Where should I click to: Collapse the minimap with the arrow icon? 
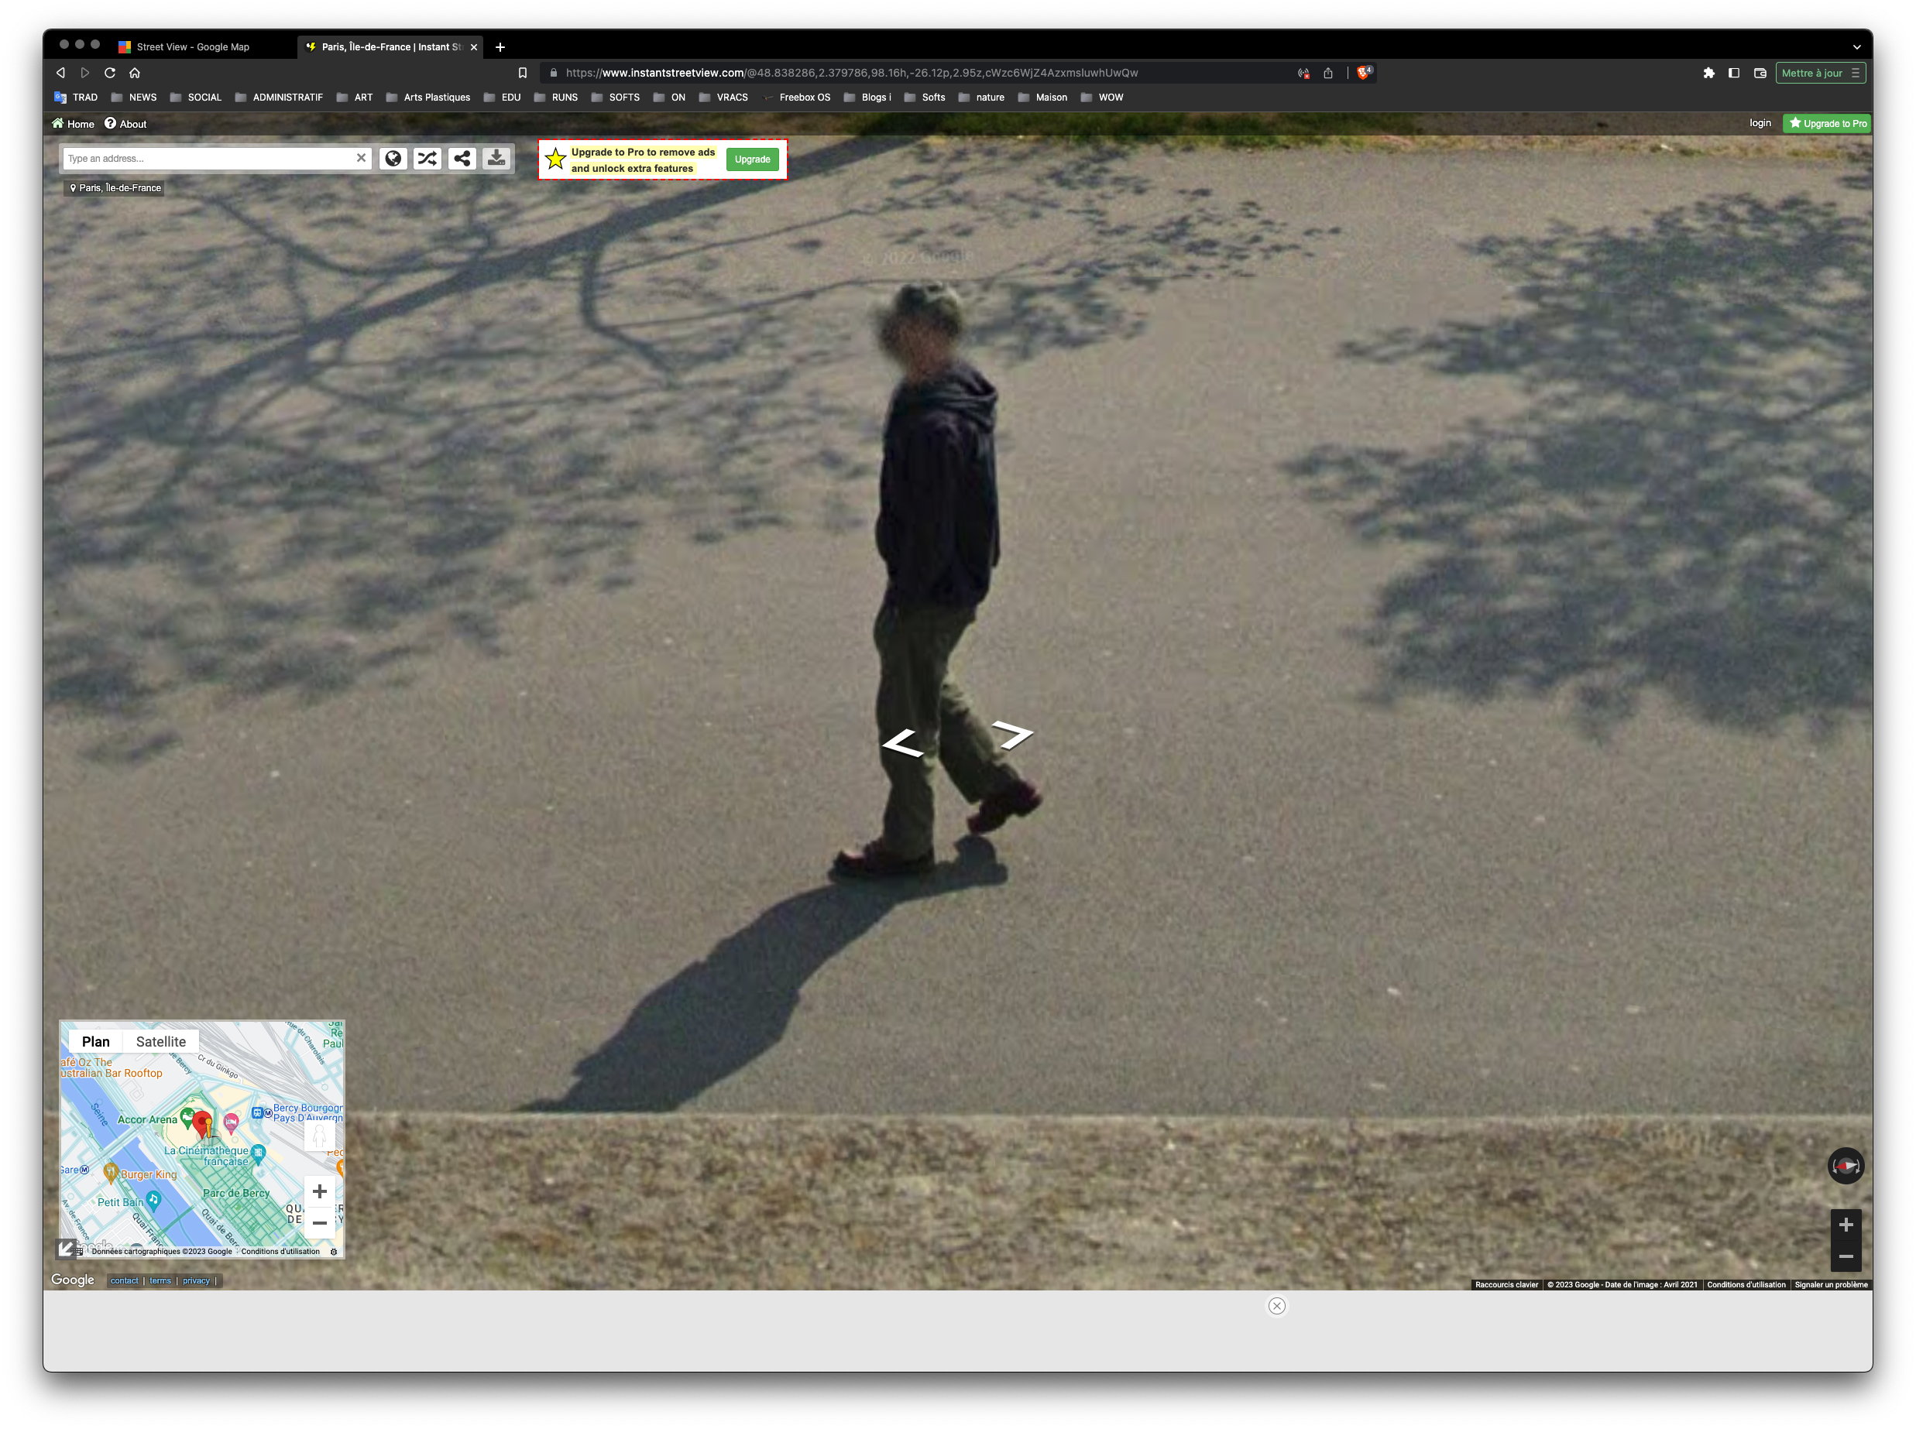tap(67, 1248)
